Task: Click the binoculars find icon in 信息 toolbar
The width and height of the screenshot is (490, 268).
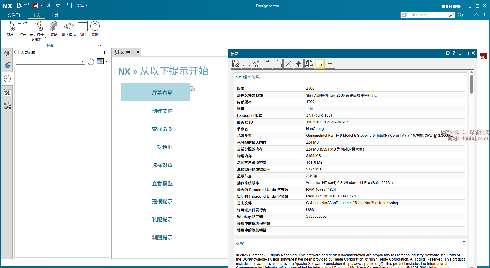Action: pos(309,64)
